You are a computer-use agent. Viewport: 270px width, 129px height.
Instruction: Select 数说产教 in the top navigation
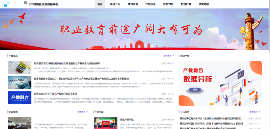(186, 4)
